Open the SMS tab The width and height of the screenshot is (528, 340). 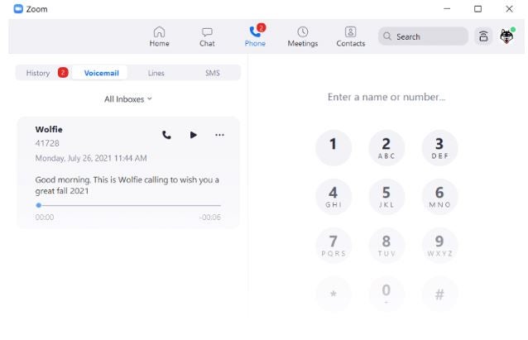[213, 73]
